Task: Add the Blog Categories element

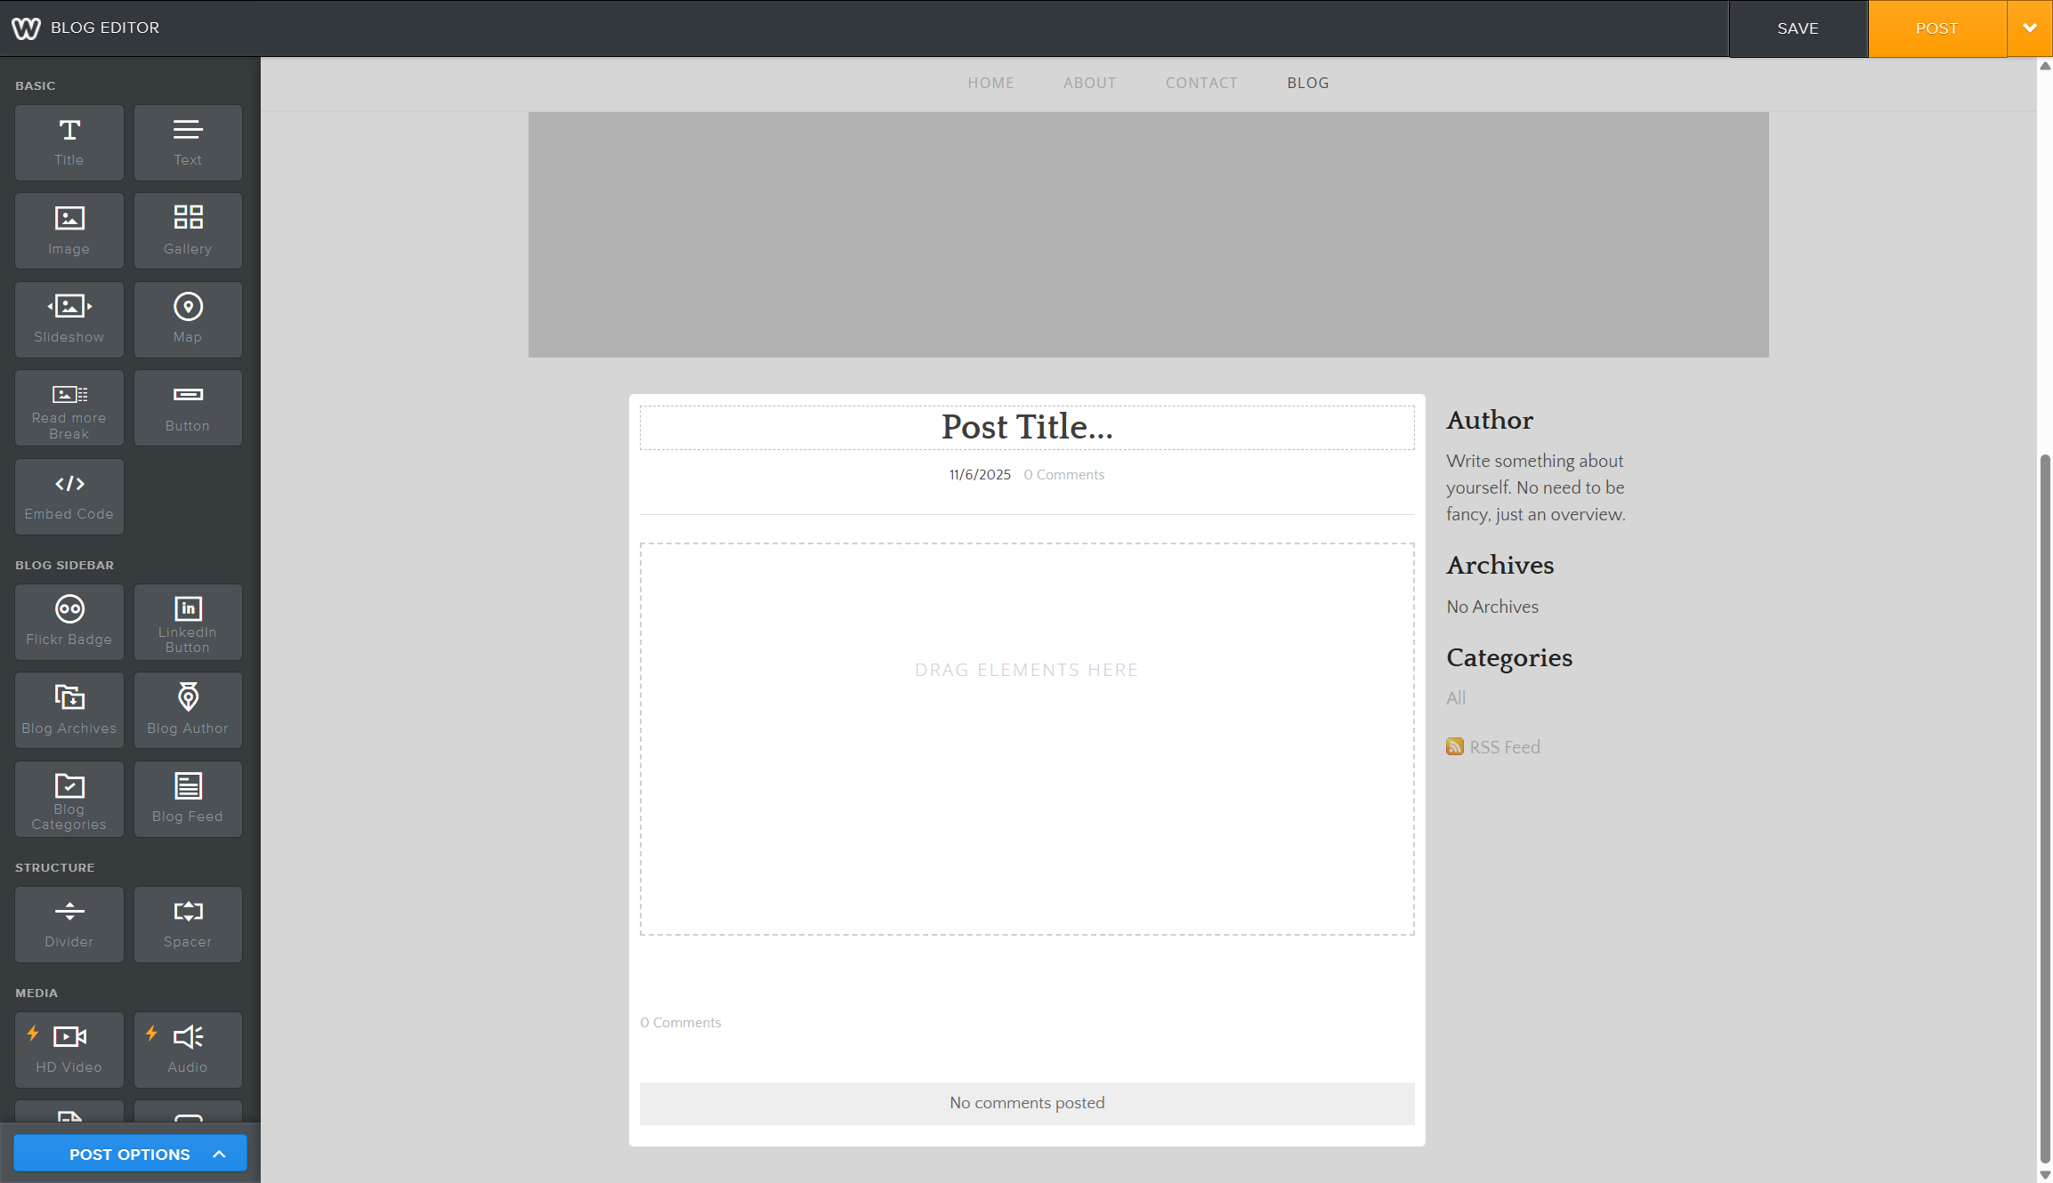Action: (x=69, y=799)
